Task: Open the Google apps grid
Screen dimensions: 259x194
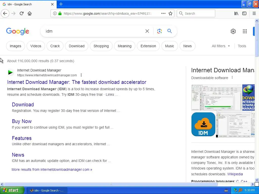Action: (x=245, y=31)
